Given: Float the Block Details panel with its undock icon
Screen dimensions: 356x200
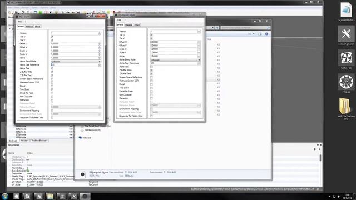Looking at the screenshot, I should [318, 145].
